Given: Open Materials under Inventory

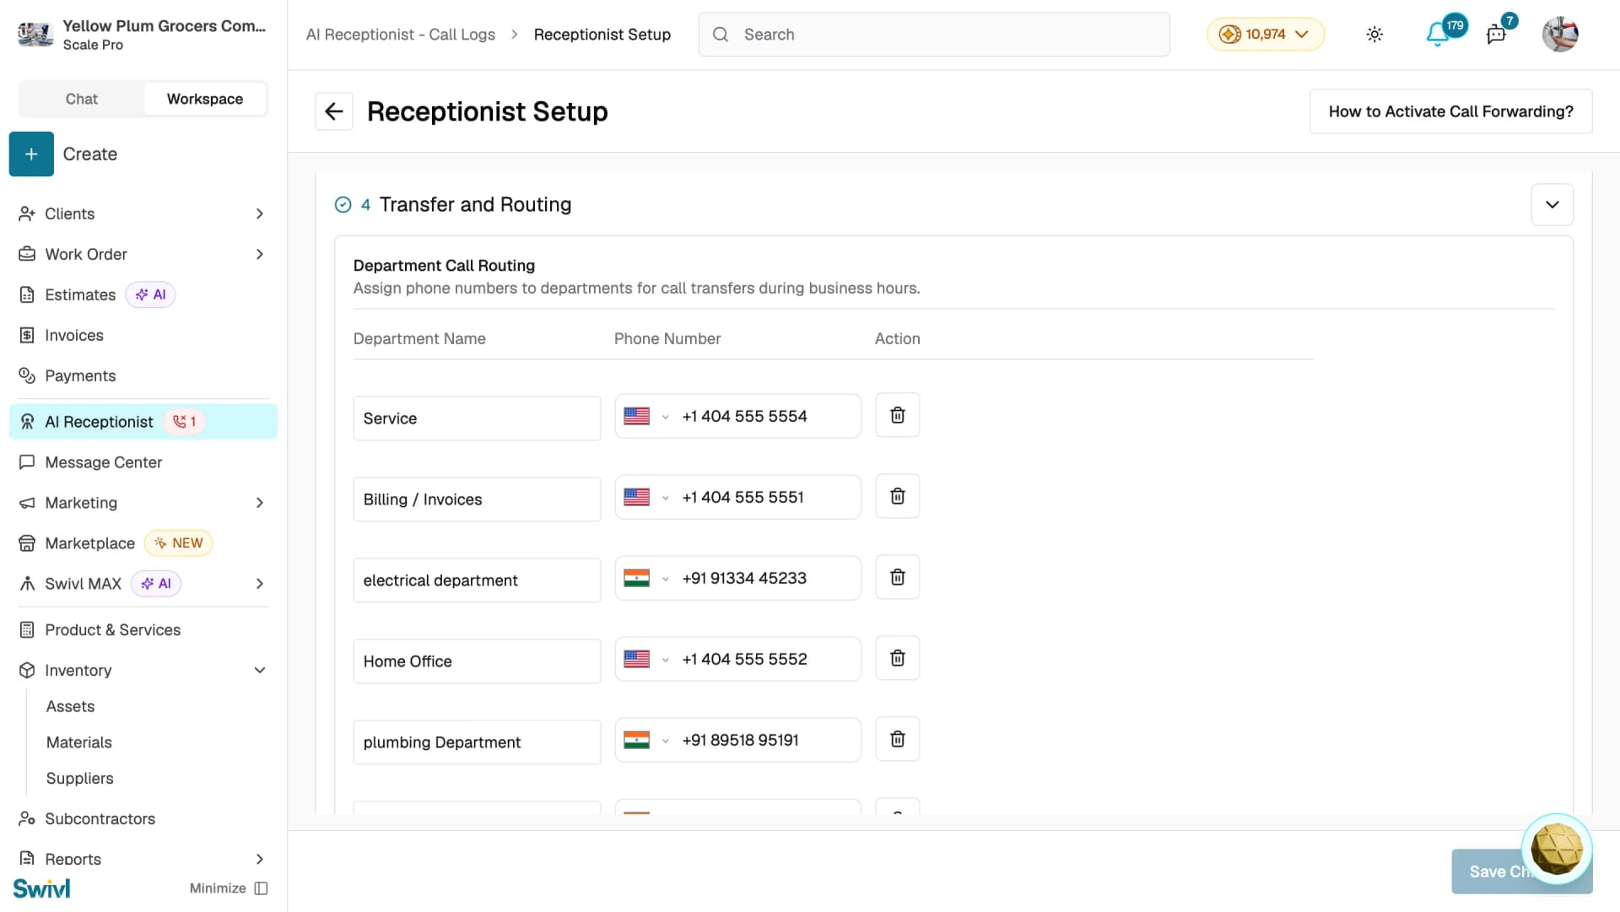Looking at the screenshot, I should 78,743.
